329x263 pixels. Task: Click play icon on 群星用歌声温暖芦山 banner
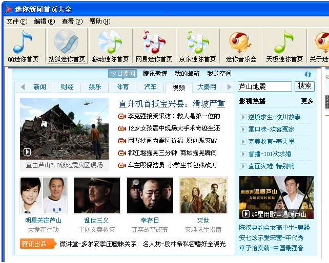coord(245,214)
